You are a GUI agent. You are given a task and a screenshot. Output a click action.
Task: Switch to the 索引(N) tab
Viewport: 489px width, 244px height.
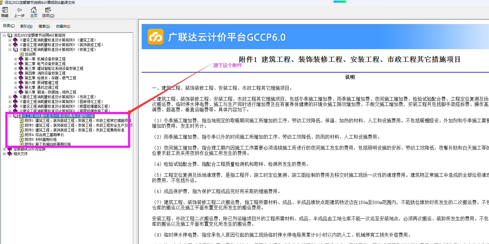tap(26, 26)
